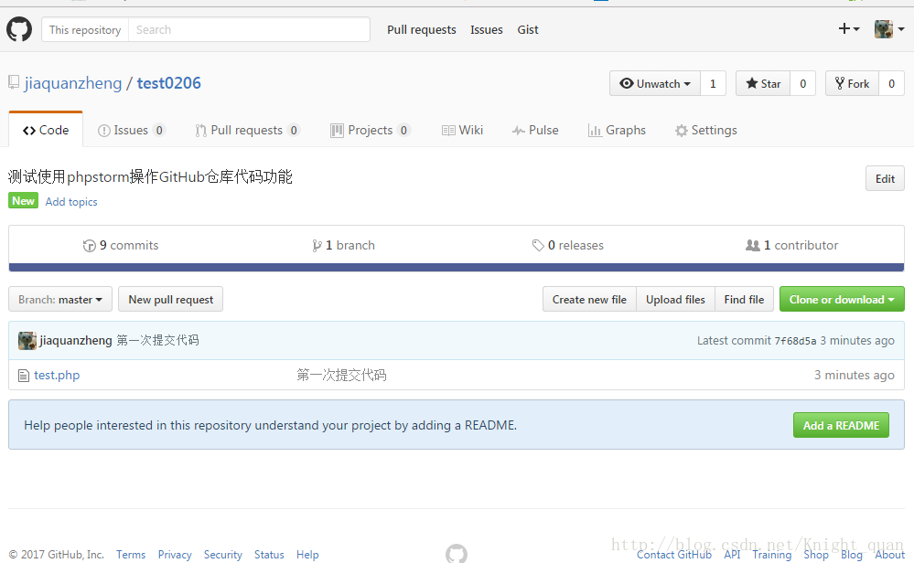Open the API footer link
The height and width of the screenshot is (563, 914).
point(732,554)
